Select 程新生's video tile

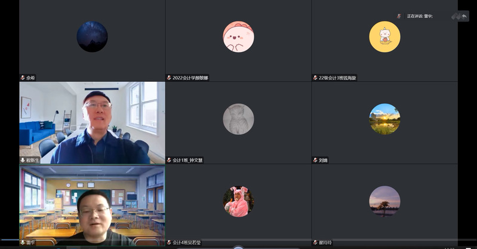tap(92, 122)
